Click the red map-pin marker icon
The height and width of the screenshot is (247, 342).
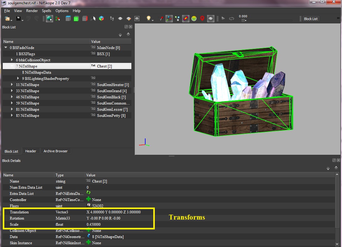202,19
